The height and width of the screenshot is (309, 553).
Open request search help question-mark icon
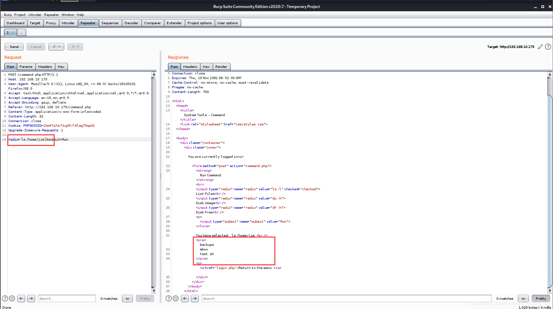(x=5, y=298)
